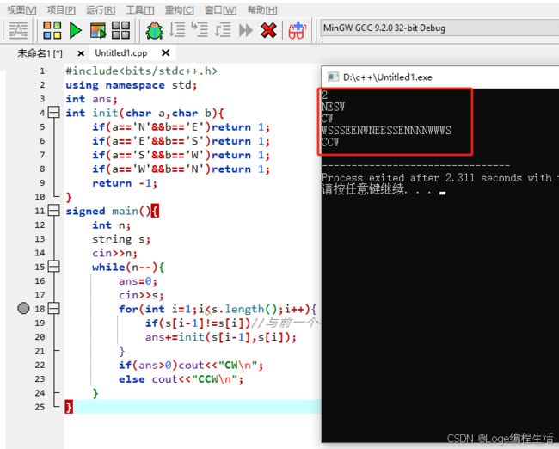Image resolution: width=559 pixels, height=449 pixels.
Task: Close the Untitled1.cpp tab
Action: pos(165,52)
